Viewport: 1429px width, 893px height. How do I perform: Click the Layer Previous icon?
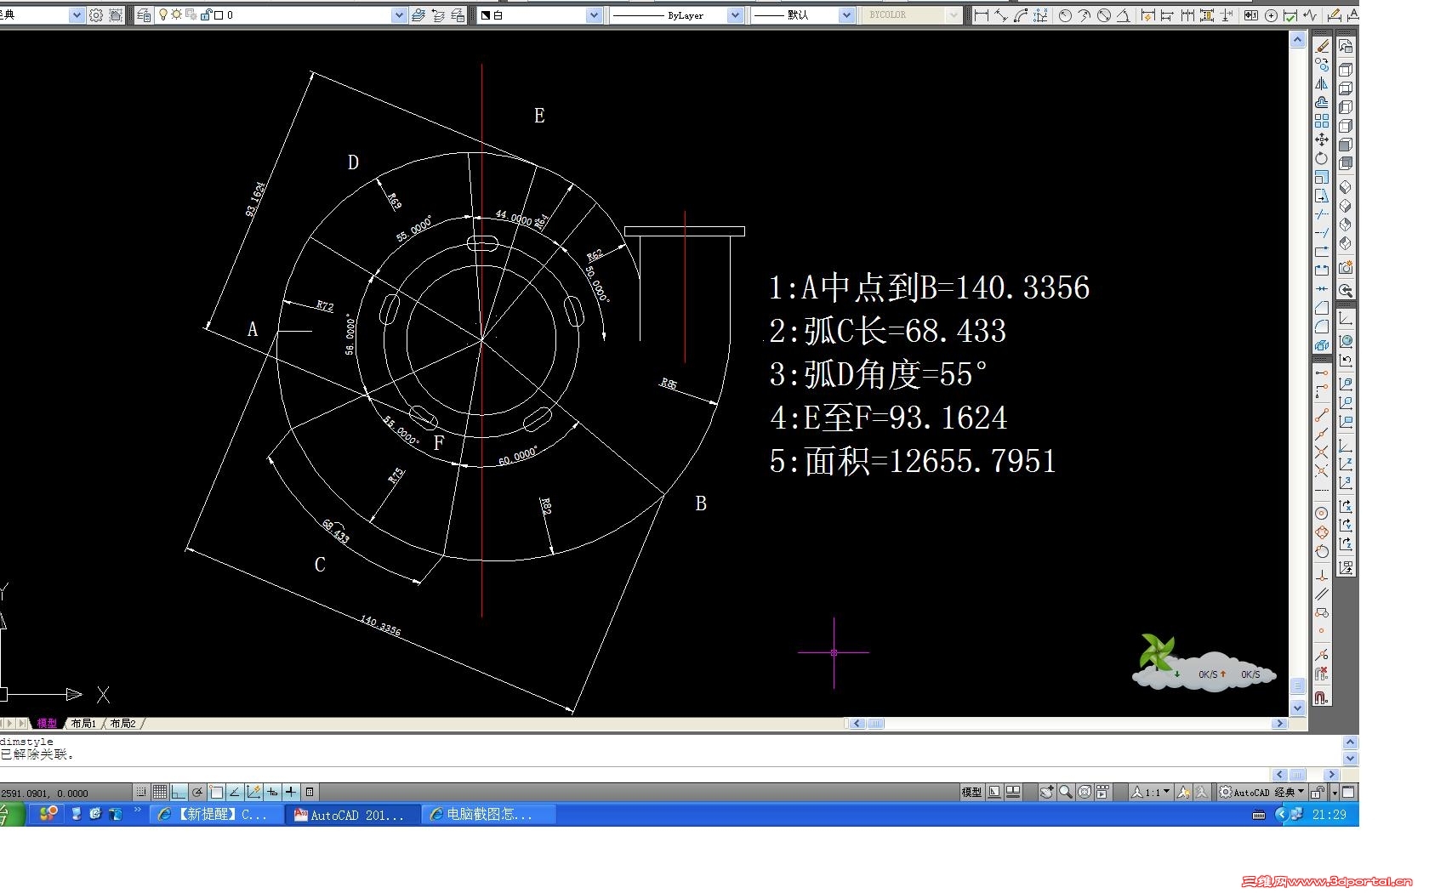point(438,15)
